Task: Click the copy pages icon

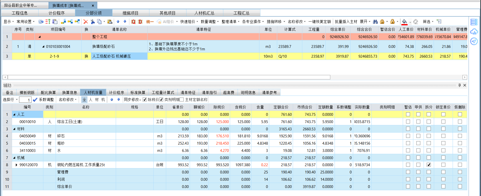Action: (99, 22)
